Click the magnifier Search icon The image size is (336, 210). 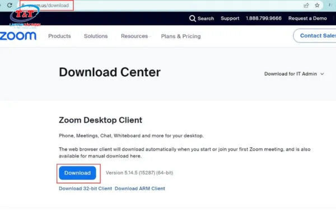pyautogui.click(x=192, y=18)
